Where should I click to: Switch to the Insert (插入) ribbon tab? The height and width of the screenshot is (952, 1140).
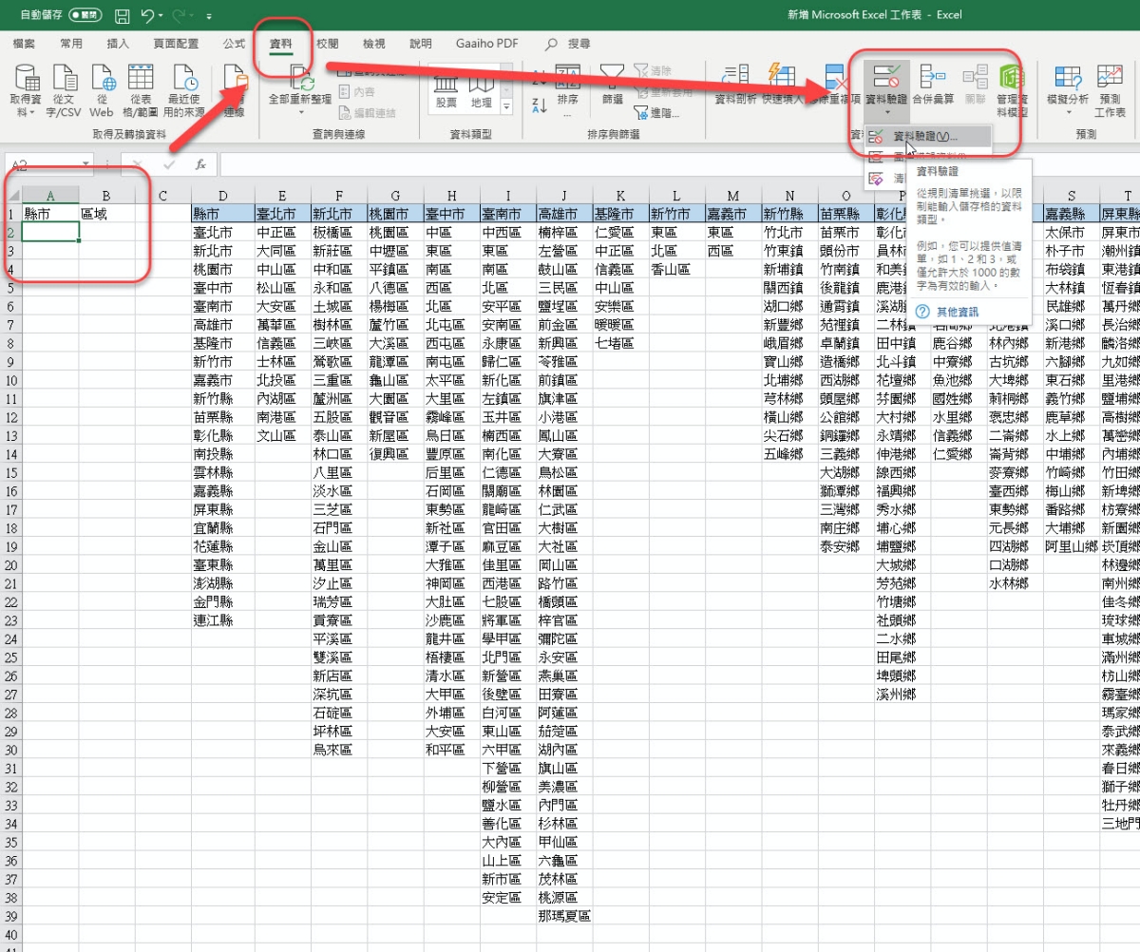118,44
